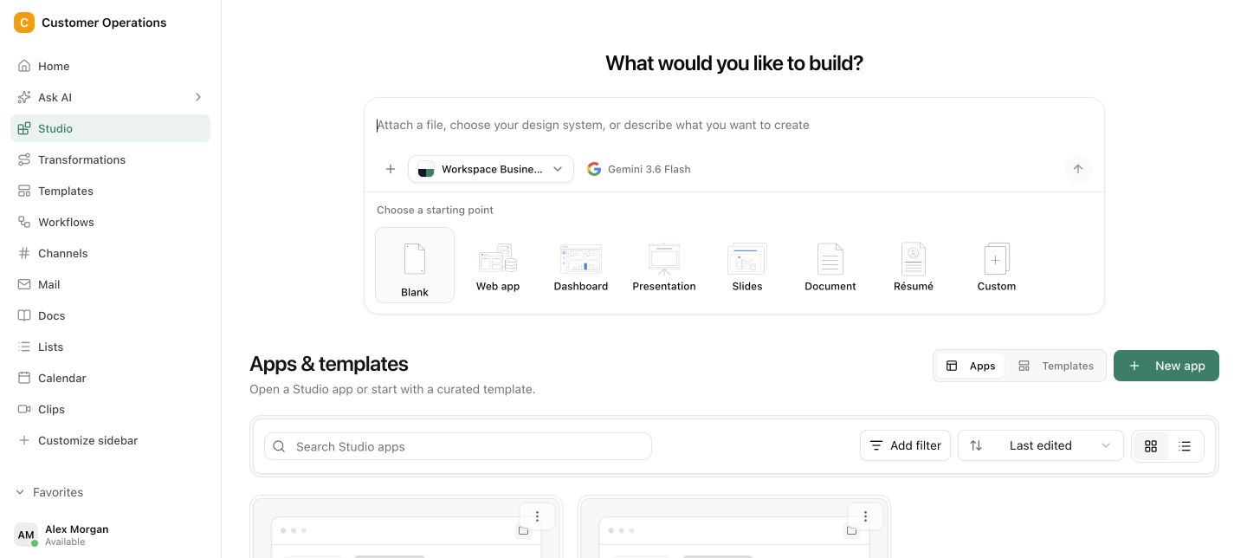Choose the Résumé starting point
The height and width of the screenshot is (558, 1247).
914,265
